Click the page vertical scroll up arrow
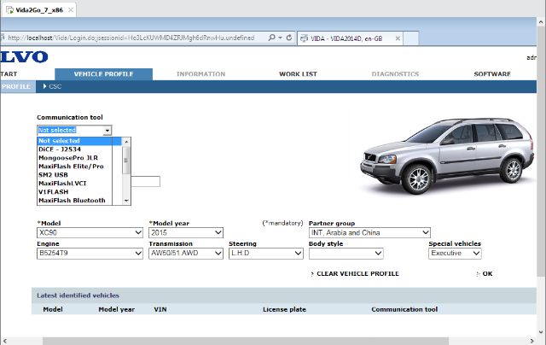 (541, 21)
